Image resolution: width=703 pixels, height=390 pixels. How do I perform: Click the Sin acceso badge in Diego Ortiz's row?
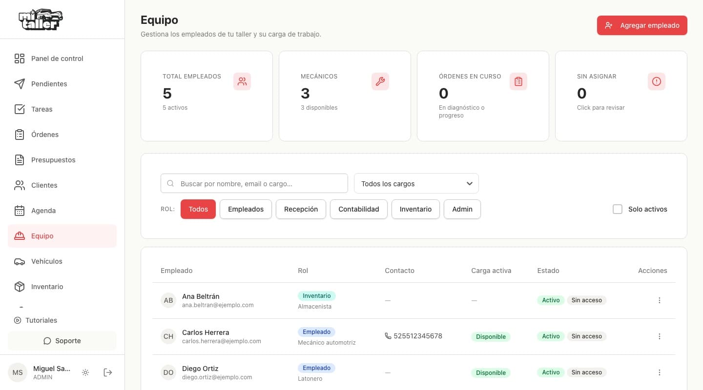point(587,372)
